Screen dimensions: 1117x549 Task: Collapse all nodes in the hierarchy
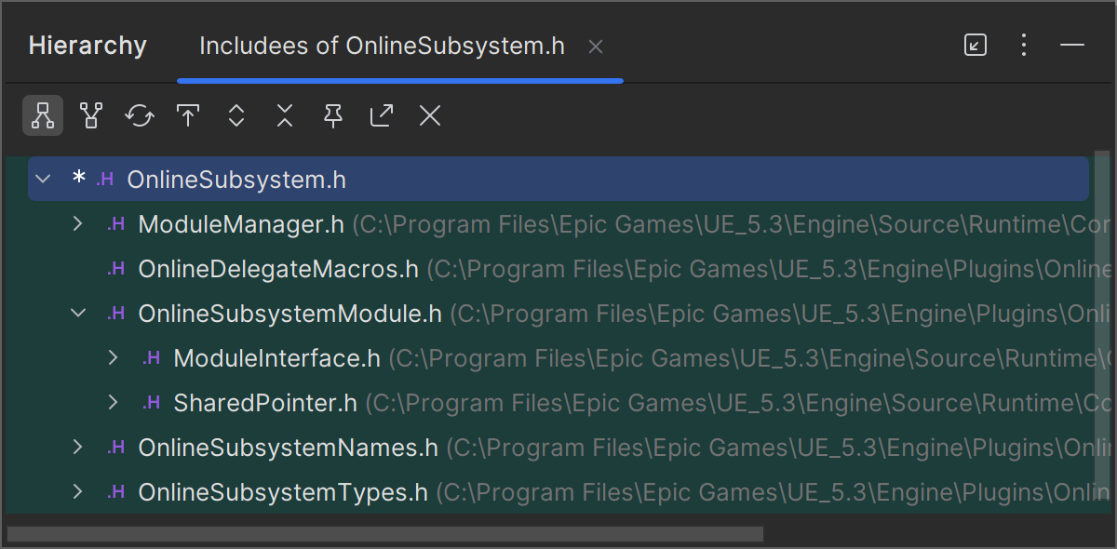[x=284, y=115]
